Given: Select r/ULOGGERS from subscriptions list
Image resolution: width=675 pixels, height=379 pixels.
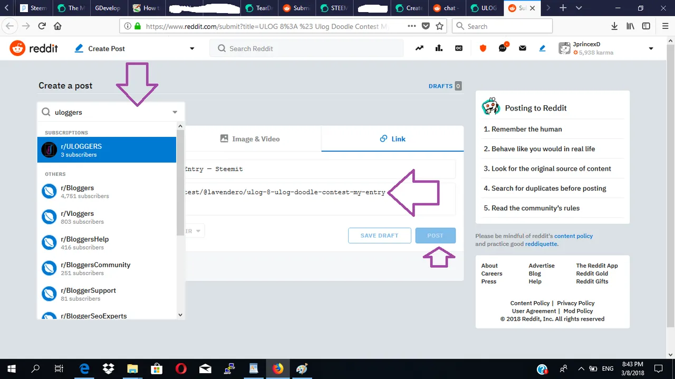Looking at the screenshot, I should coord(107,150).
